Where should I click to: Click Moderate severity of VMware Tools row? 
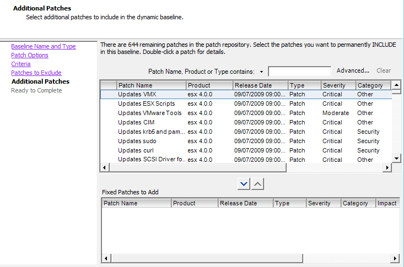tap(336, 113)
